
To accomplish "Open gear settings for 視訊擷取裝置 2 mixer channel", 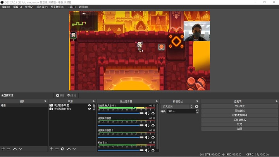I will 153,137.
